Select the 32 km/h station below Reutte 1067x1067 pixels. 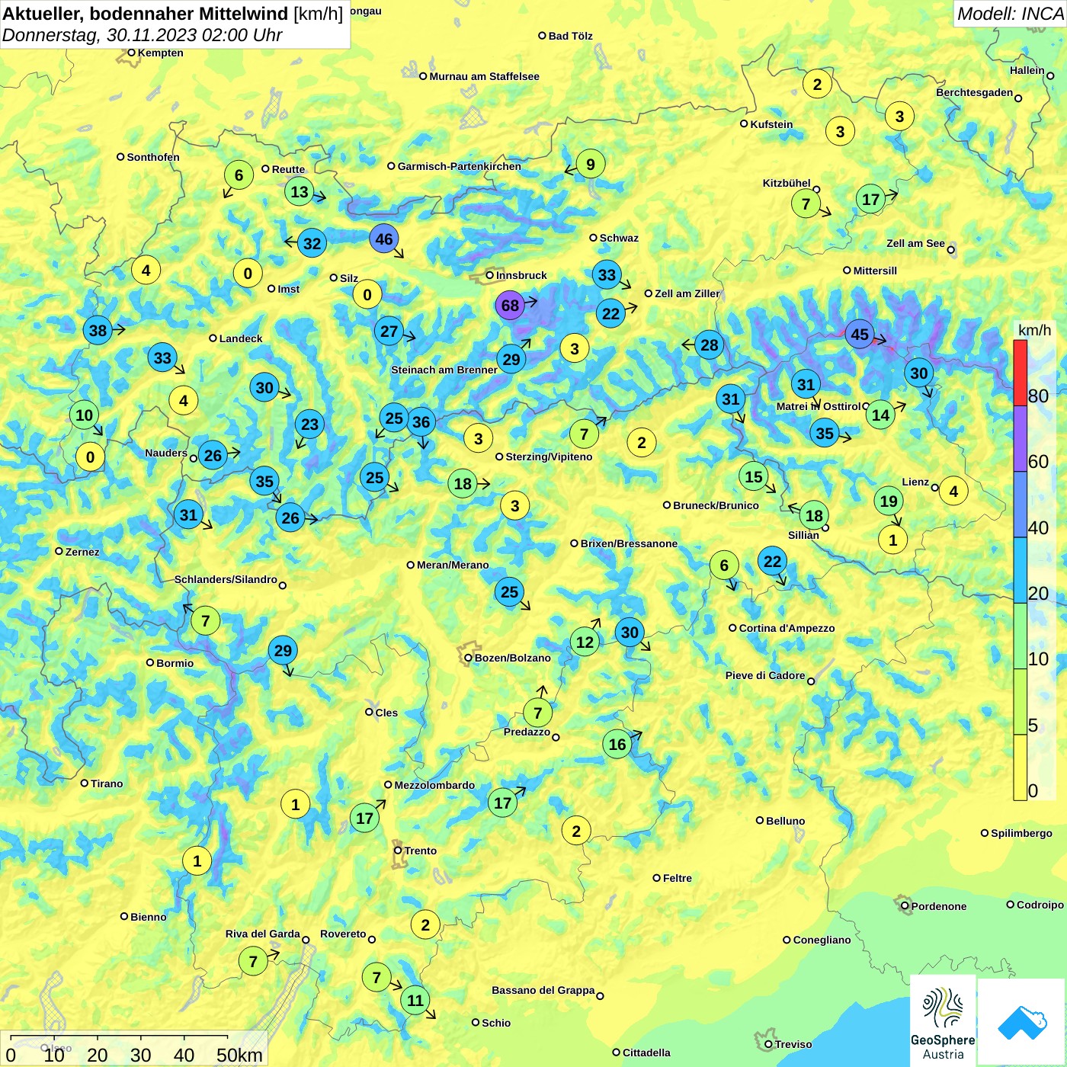312,243
